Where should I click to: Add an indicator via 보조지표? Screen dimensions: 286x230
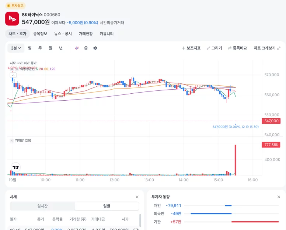(191, 48)
